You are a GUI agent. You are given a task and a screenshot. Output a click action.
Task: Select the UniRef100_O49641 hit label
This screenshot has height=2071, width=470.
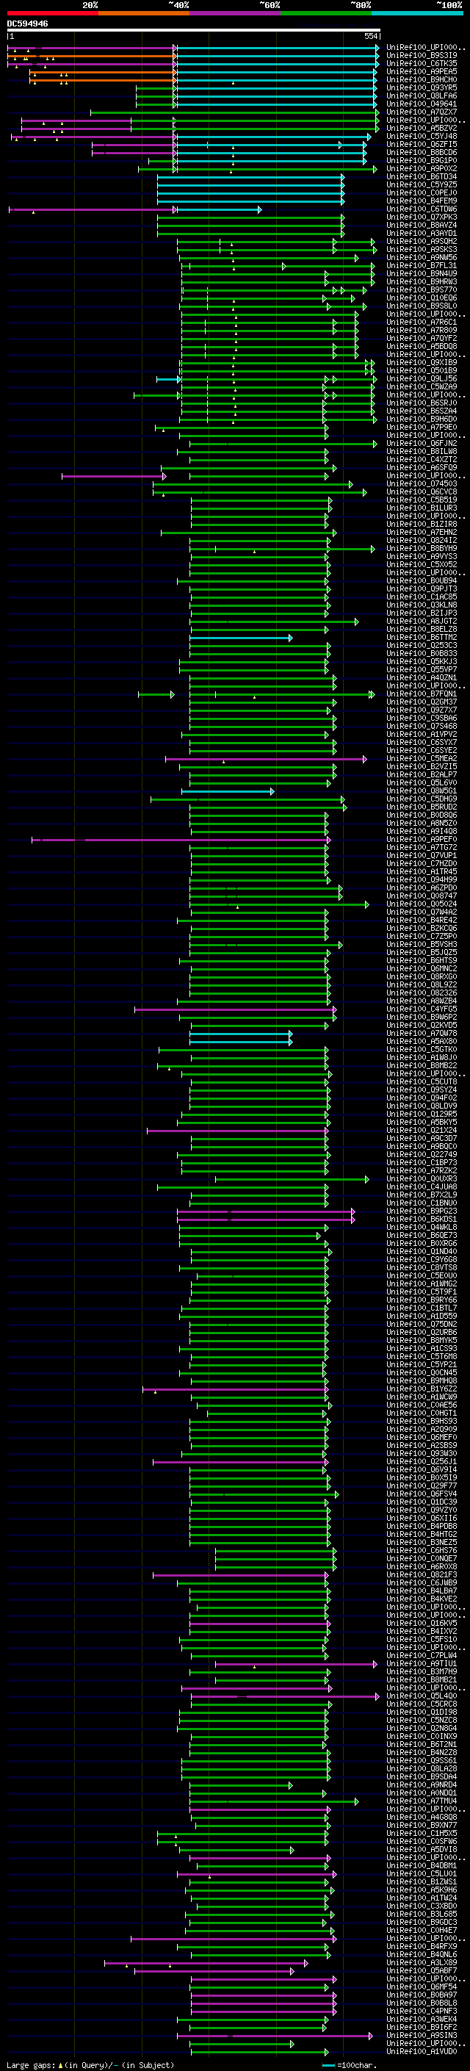tap(422, 104)
